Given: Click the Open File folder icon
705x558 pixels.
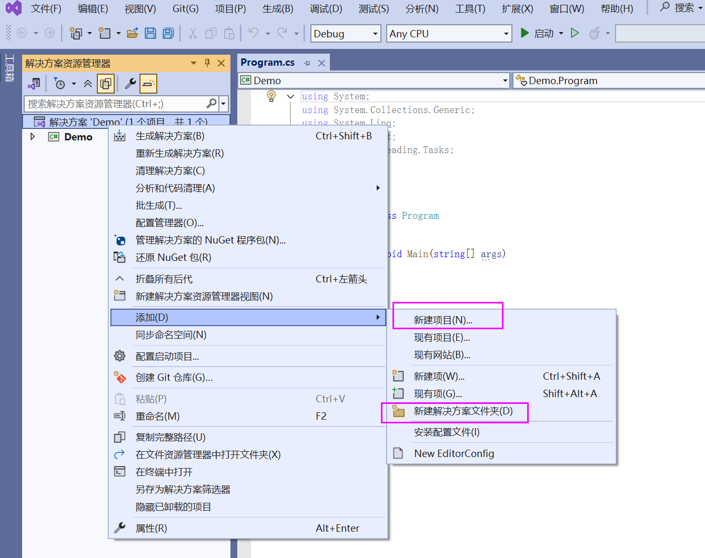Looking at the screenshot, I should (x=133, y=33).
